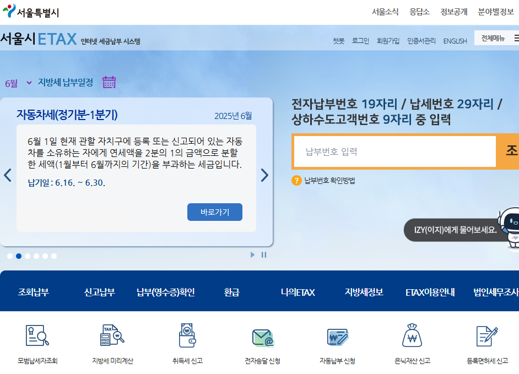Switch to ENGLISH language
The image size is (519, 374).
click(455, 41)
